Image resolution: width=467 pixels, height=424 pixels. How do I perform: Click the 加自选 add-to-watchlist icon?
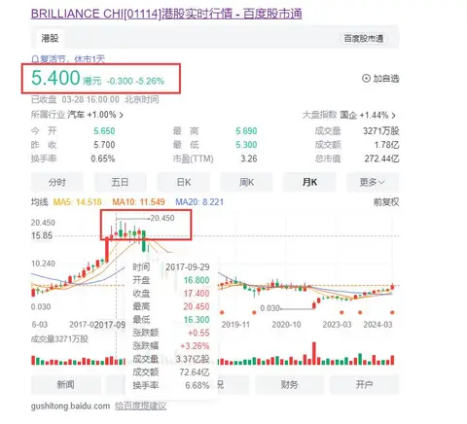[366, 79]
